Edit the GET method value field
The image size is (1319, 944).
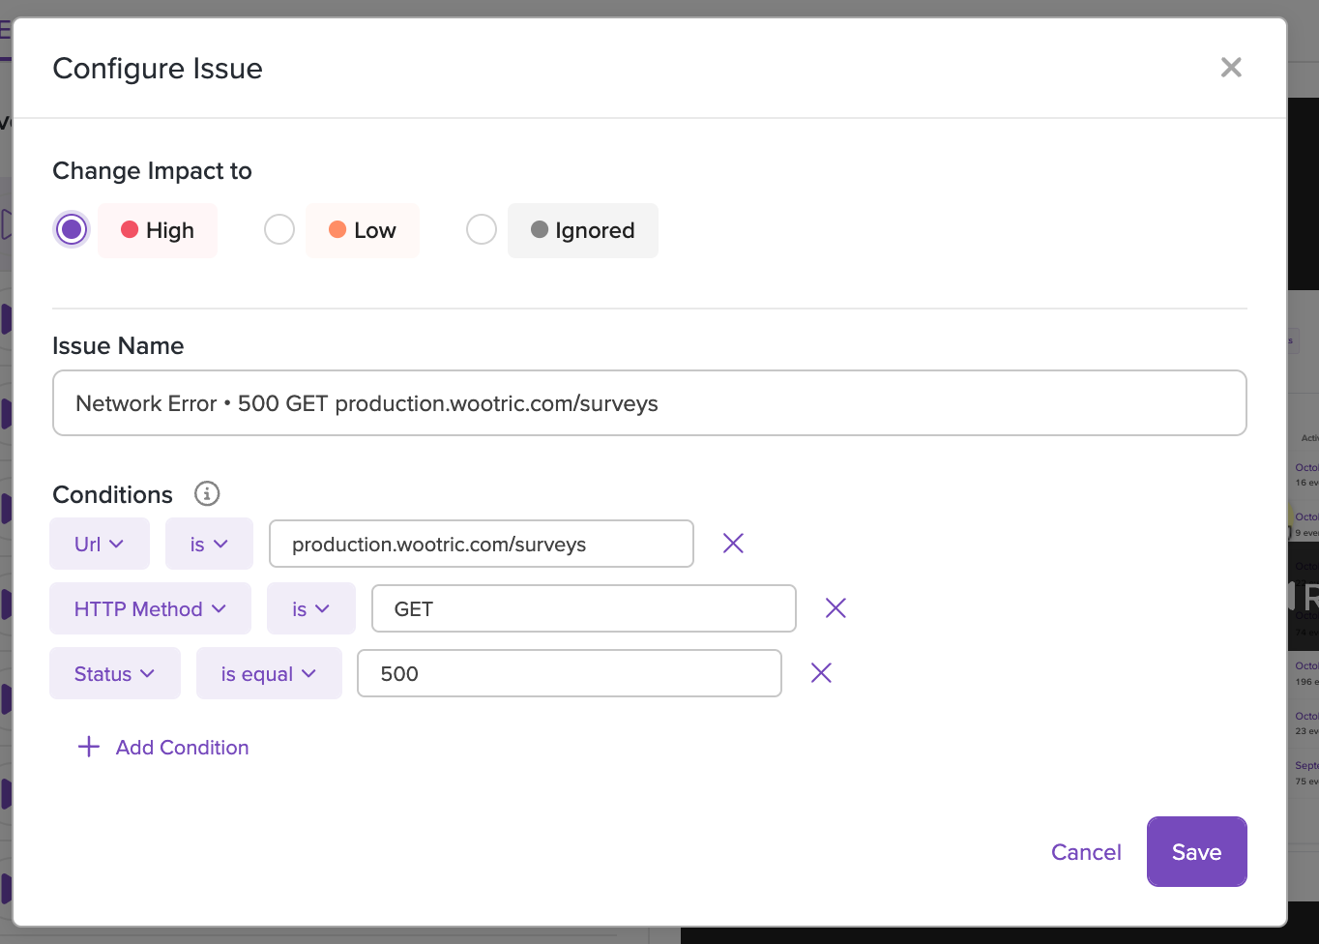[584, 608]
